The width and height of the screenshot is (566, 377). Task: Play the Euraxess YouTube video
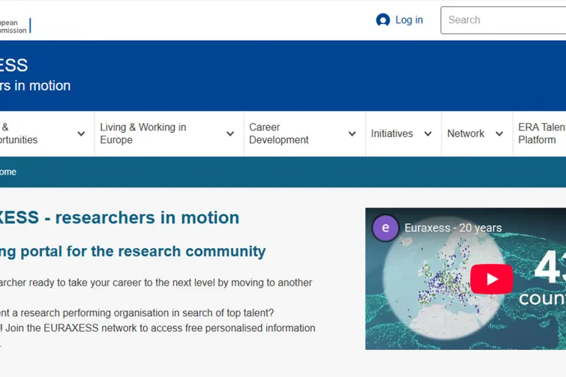[x=491, y=279]
